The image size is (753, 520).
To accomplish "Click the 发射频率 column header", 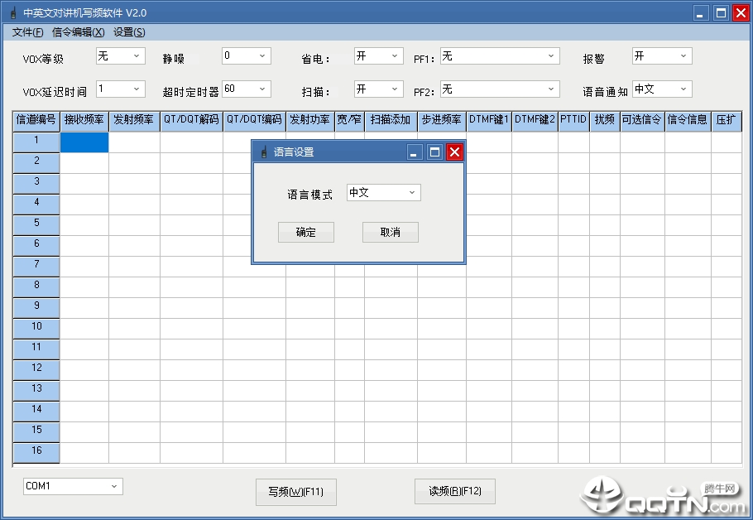I will [x=134, y=121].
